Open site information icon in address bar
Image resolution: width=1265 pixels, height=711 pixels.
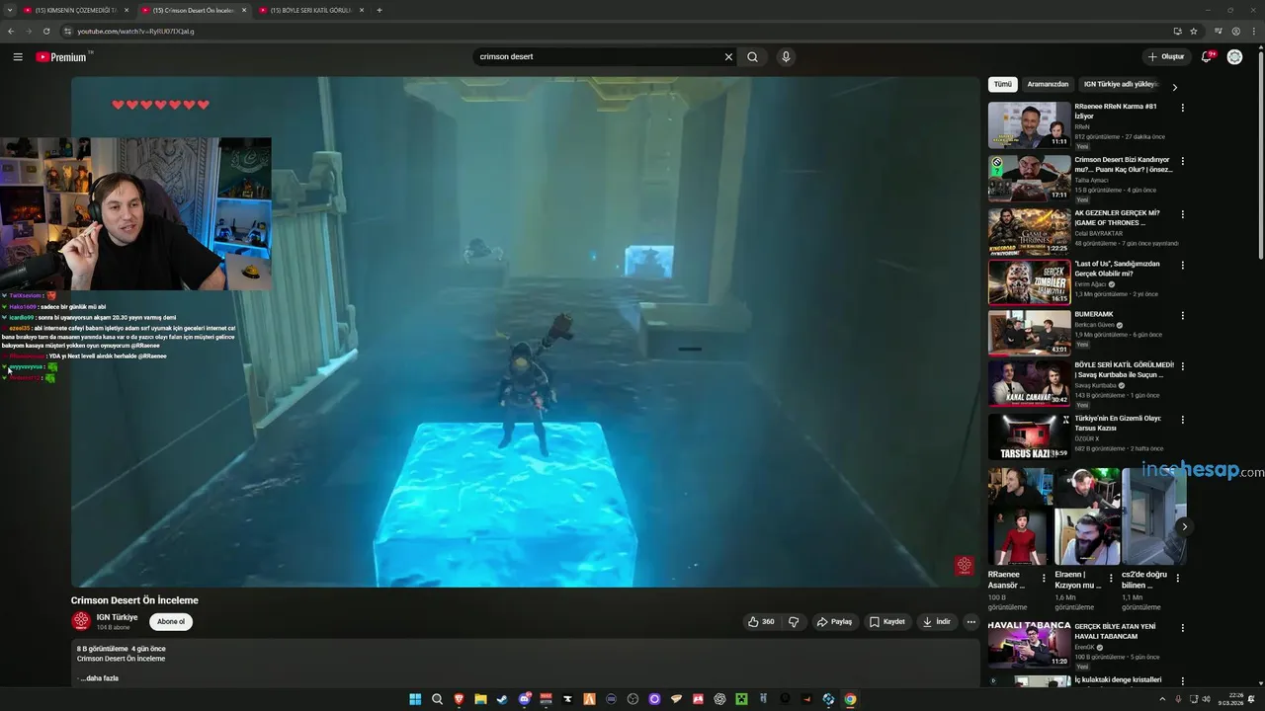pos(67,31)
